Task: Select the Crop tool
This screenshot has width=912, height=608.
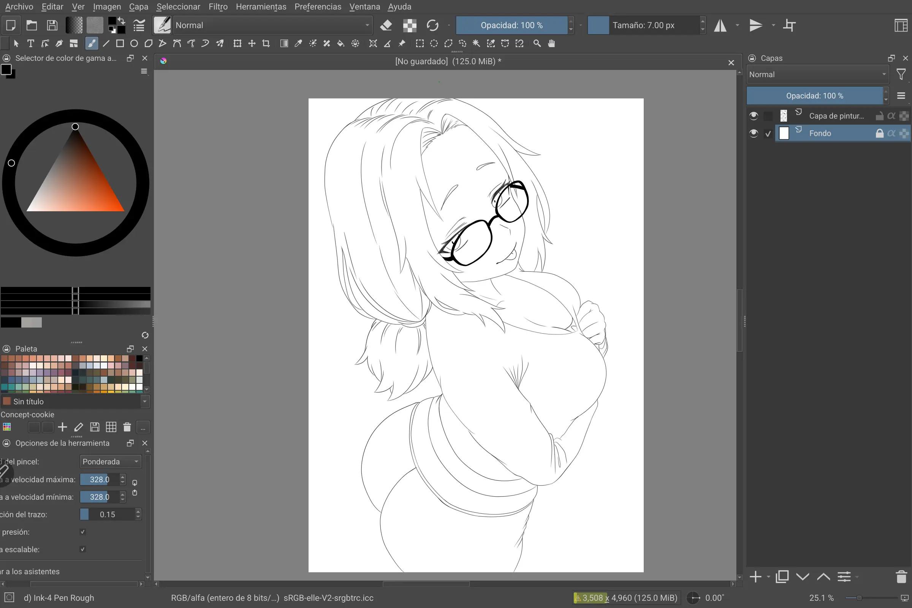Action: coord(266,43)
